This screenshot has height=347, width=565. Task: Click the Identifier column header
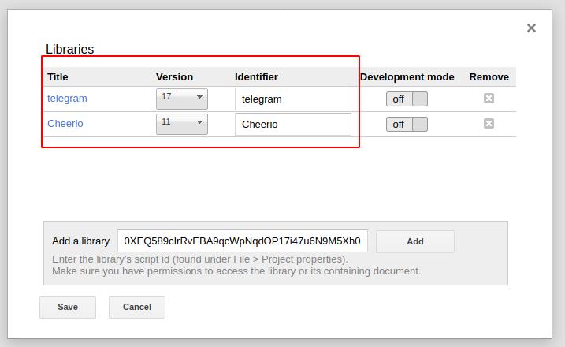(256, 77)
